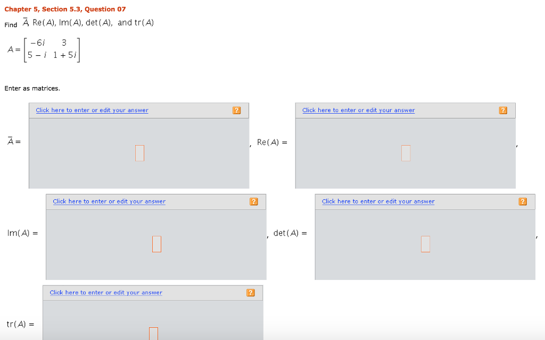Click the edit answer link for conjugate A
The image size is (545, 340).
click(92, 110)
